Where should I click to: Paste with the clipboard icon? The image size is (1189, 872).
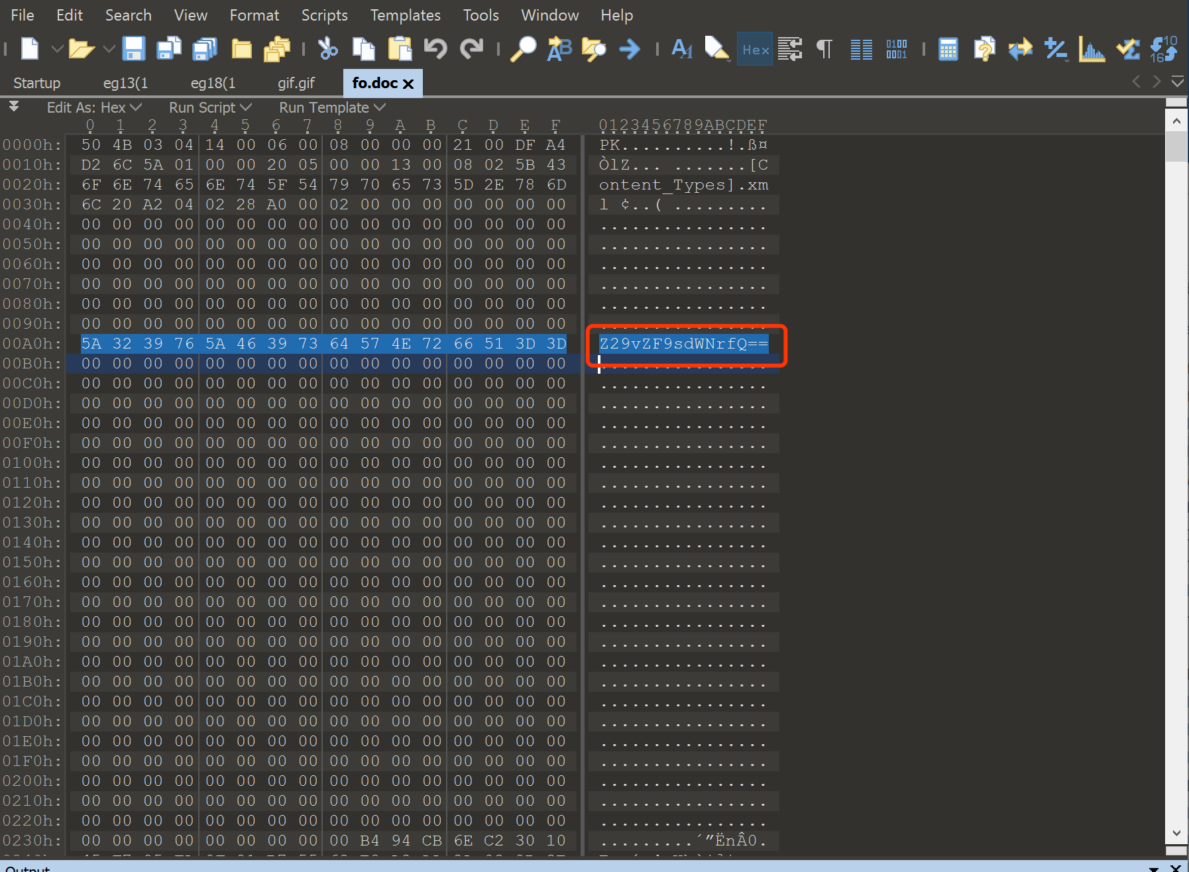pos(400,49)
